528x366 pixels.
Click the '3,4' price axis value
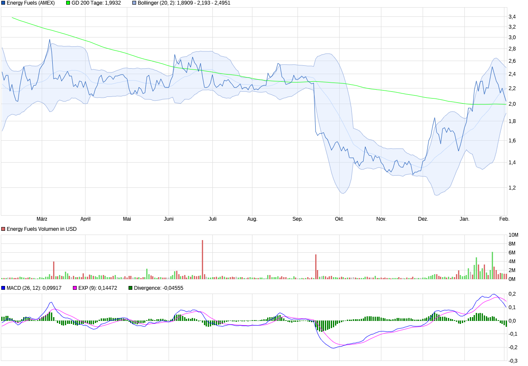512,17
